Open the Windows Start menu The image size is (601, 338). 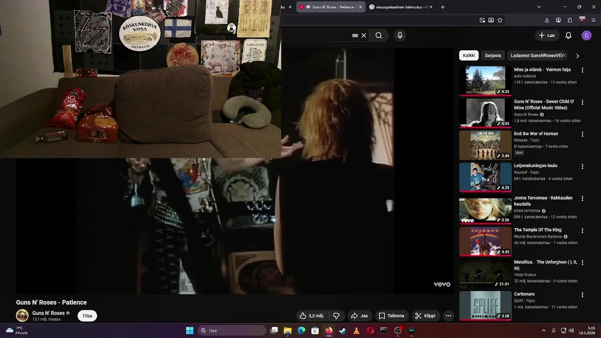click(190, 330)
